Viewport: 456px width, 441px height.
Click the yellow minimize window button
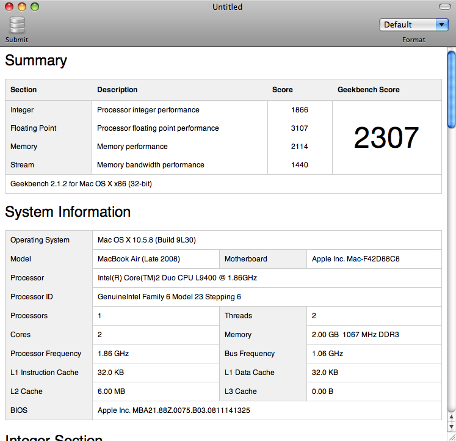[x=22, y=7]
